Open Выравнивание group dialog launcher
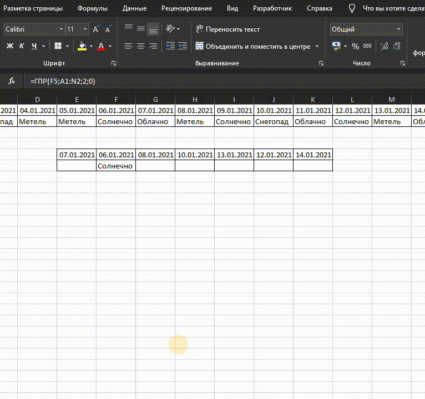The height and width of the screenshot is (399, 425). (321, 63)
